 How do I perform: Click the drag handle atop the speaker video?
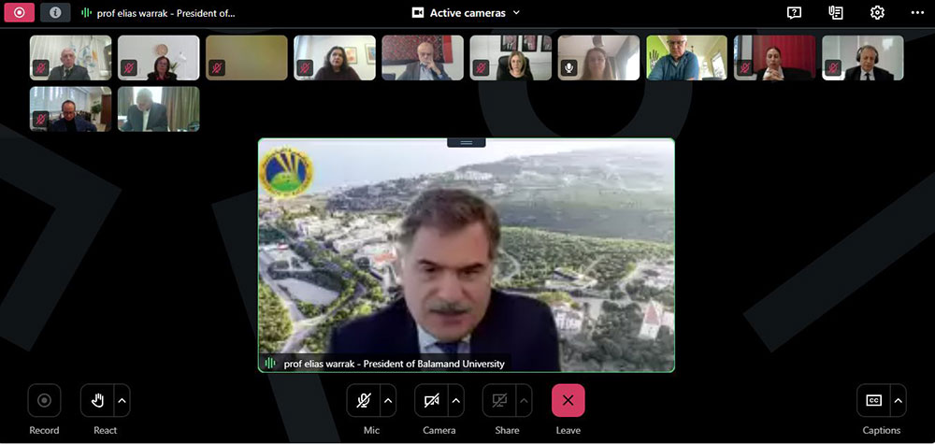[x=466, y=143]
